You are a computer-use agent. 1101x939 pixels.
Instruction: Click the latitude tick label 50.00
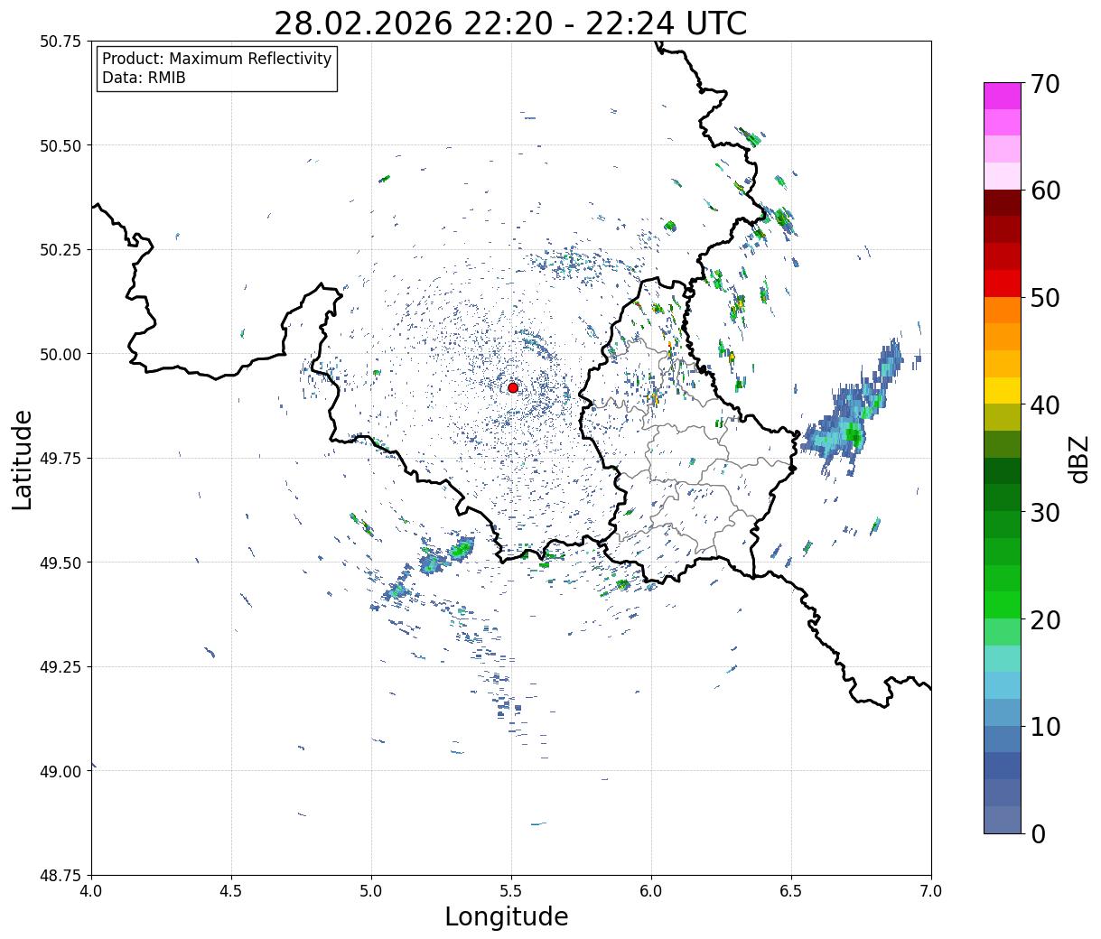click(x=61, y=354)
